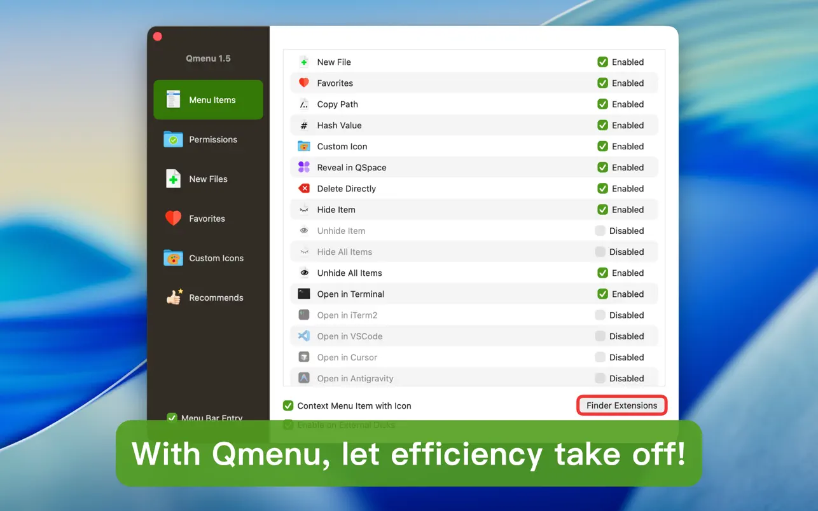Viewport: 818px width, 511px height.
Task: Open the New Files settings page
Action: point(208,179)
